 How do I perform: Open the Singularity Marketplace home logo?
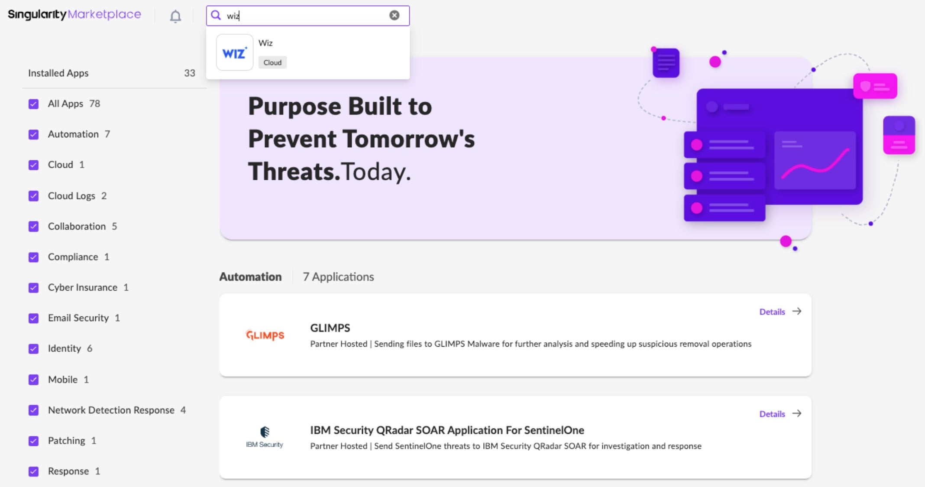[x=74, y=15]
